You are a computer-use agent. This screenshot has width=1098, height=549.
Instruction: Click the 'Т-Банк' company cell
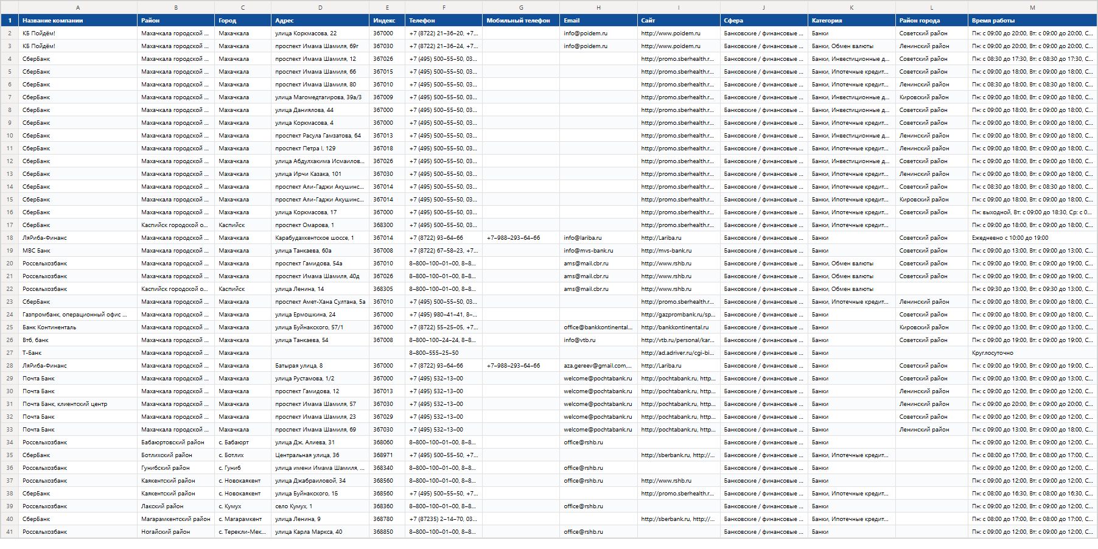click(x=78, y=353)
